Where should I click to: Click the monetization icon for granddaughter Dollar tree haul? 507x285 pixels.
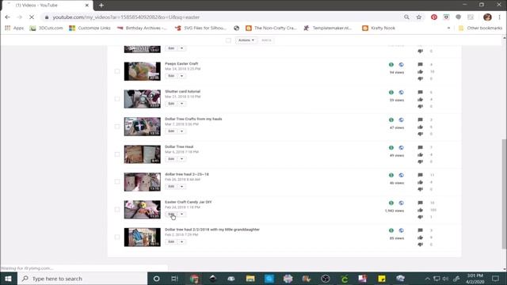pos(391,230)
